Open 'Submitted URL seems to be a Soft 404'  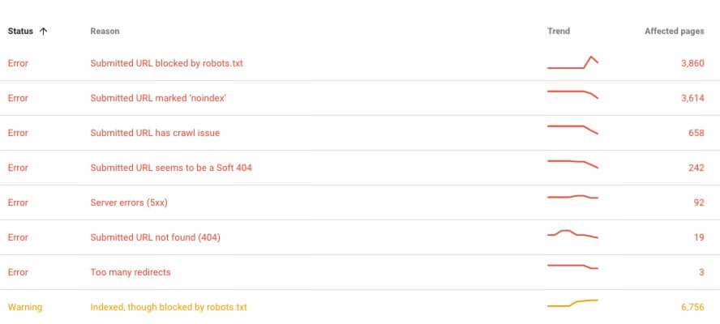(x=360, y=168)
